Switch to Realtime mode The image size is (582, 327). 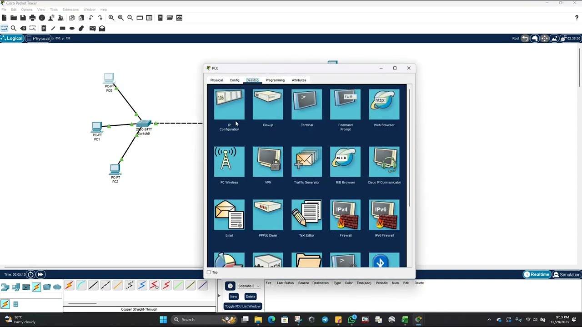pyautogui.click(x=537, y=274)
